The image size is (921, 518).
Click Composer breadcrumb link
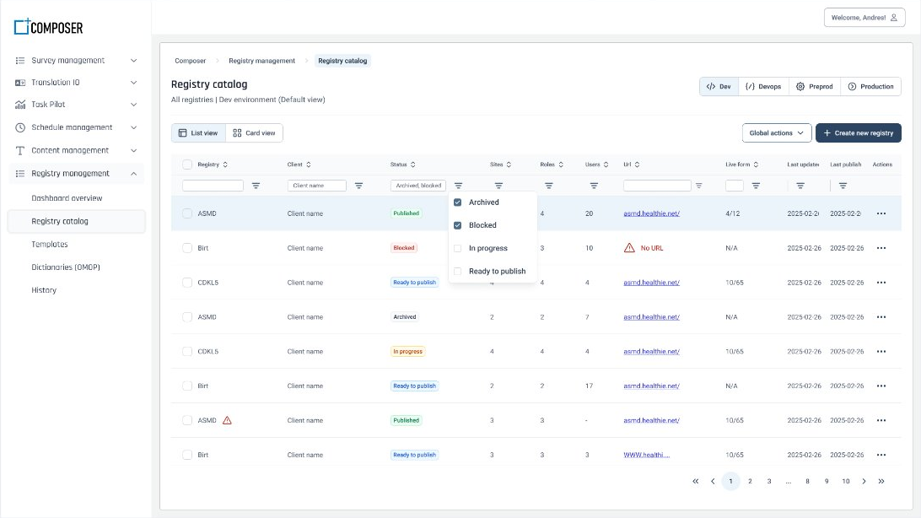(191, 61)
